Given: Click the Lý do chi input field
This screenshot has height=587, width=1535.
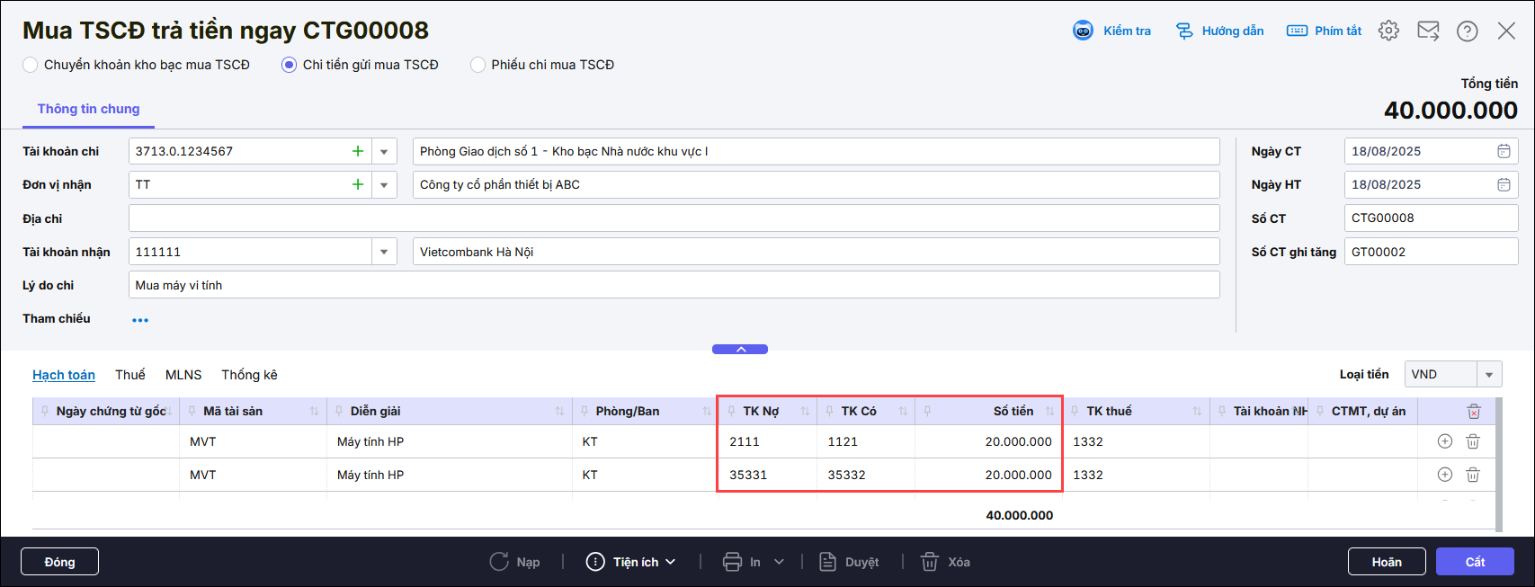Looking at the screenshot, I should coord(674,285).
